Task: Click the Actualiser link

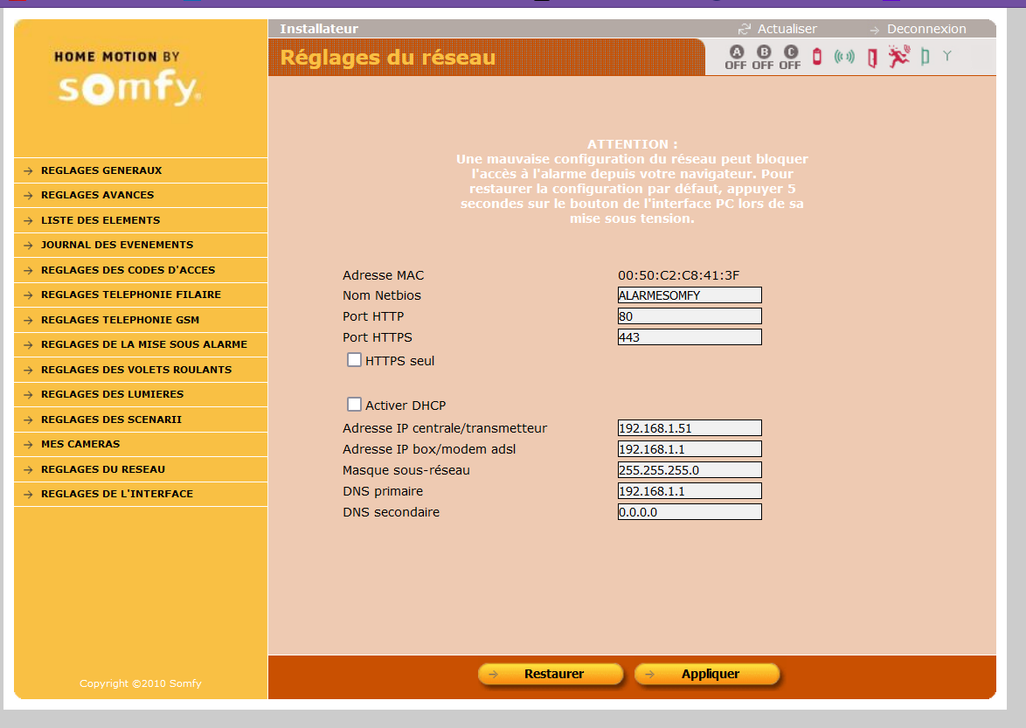Action: pos(787,29)
